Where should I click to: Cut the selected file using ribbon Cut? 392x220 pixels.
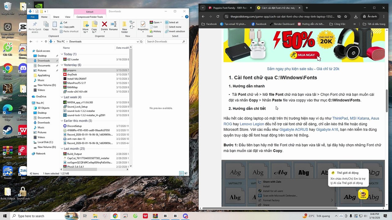point(63,22)
